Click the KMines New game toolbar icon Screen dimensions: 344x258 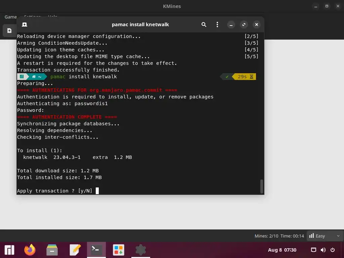[9, 31]
